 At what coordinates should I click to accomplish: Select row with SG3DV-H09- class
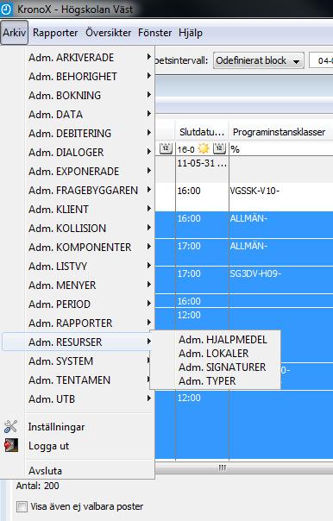(x=244, y=280)
